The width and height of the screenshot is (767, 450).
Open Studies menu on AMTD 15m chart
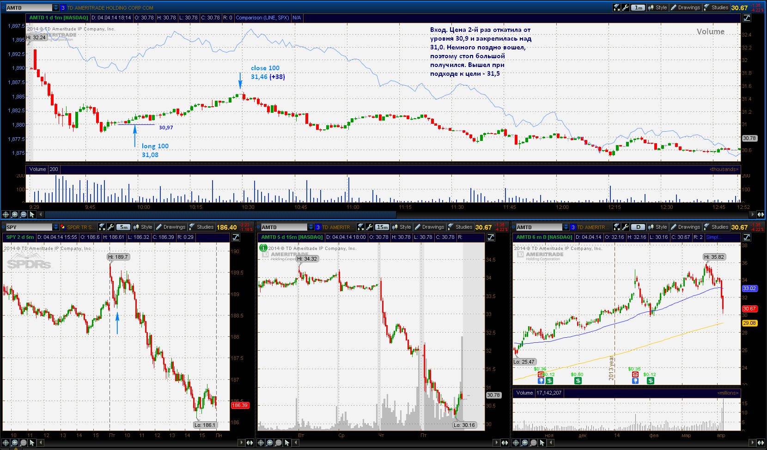[x=460, y=227]
